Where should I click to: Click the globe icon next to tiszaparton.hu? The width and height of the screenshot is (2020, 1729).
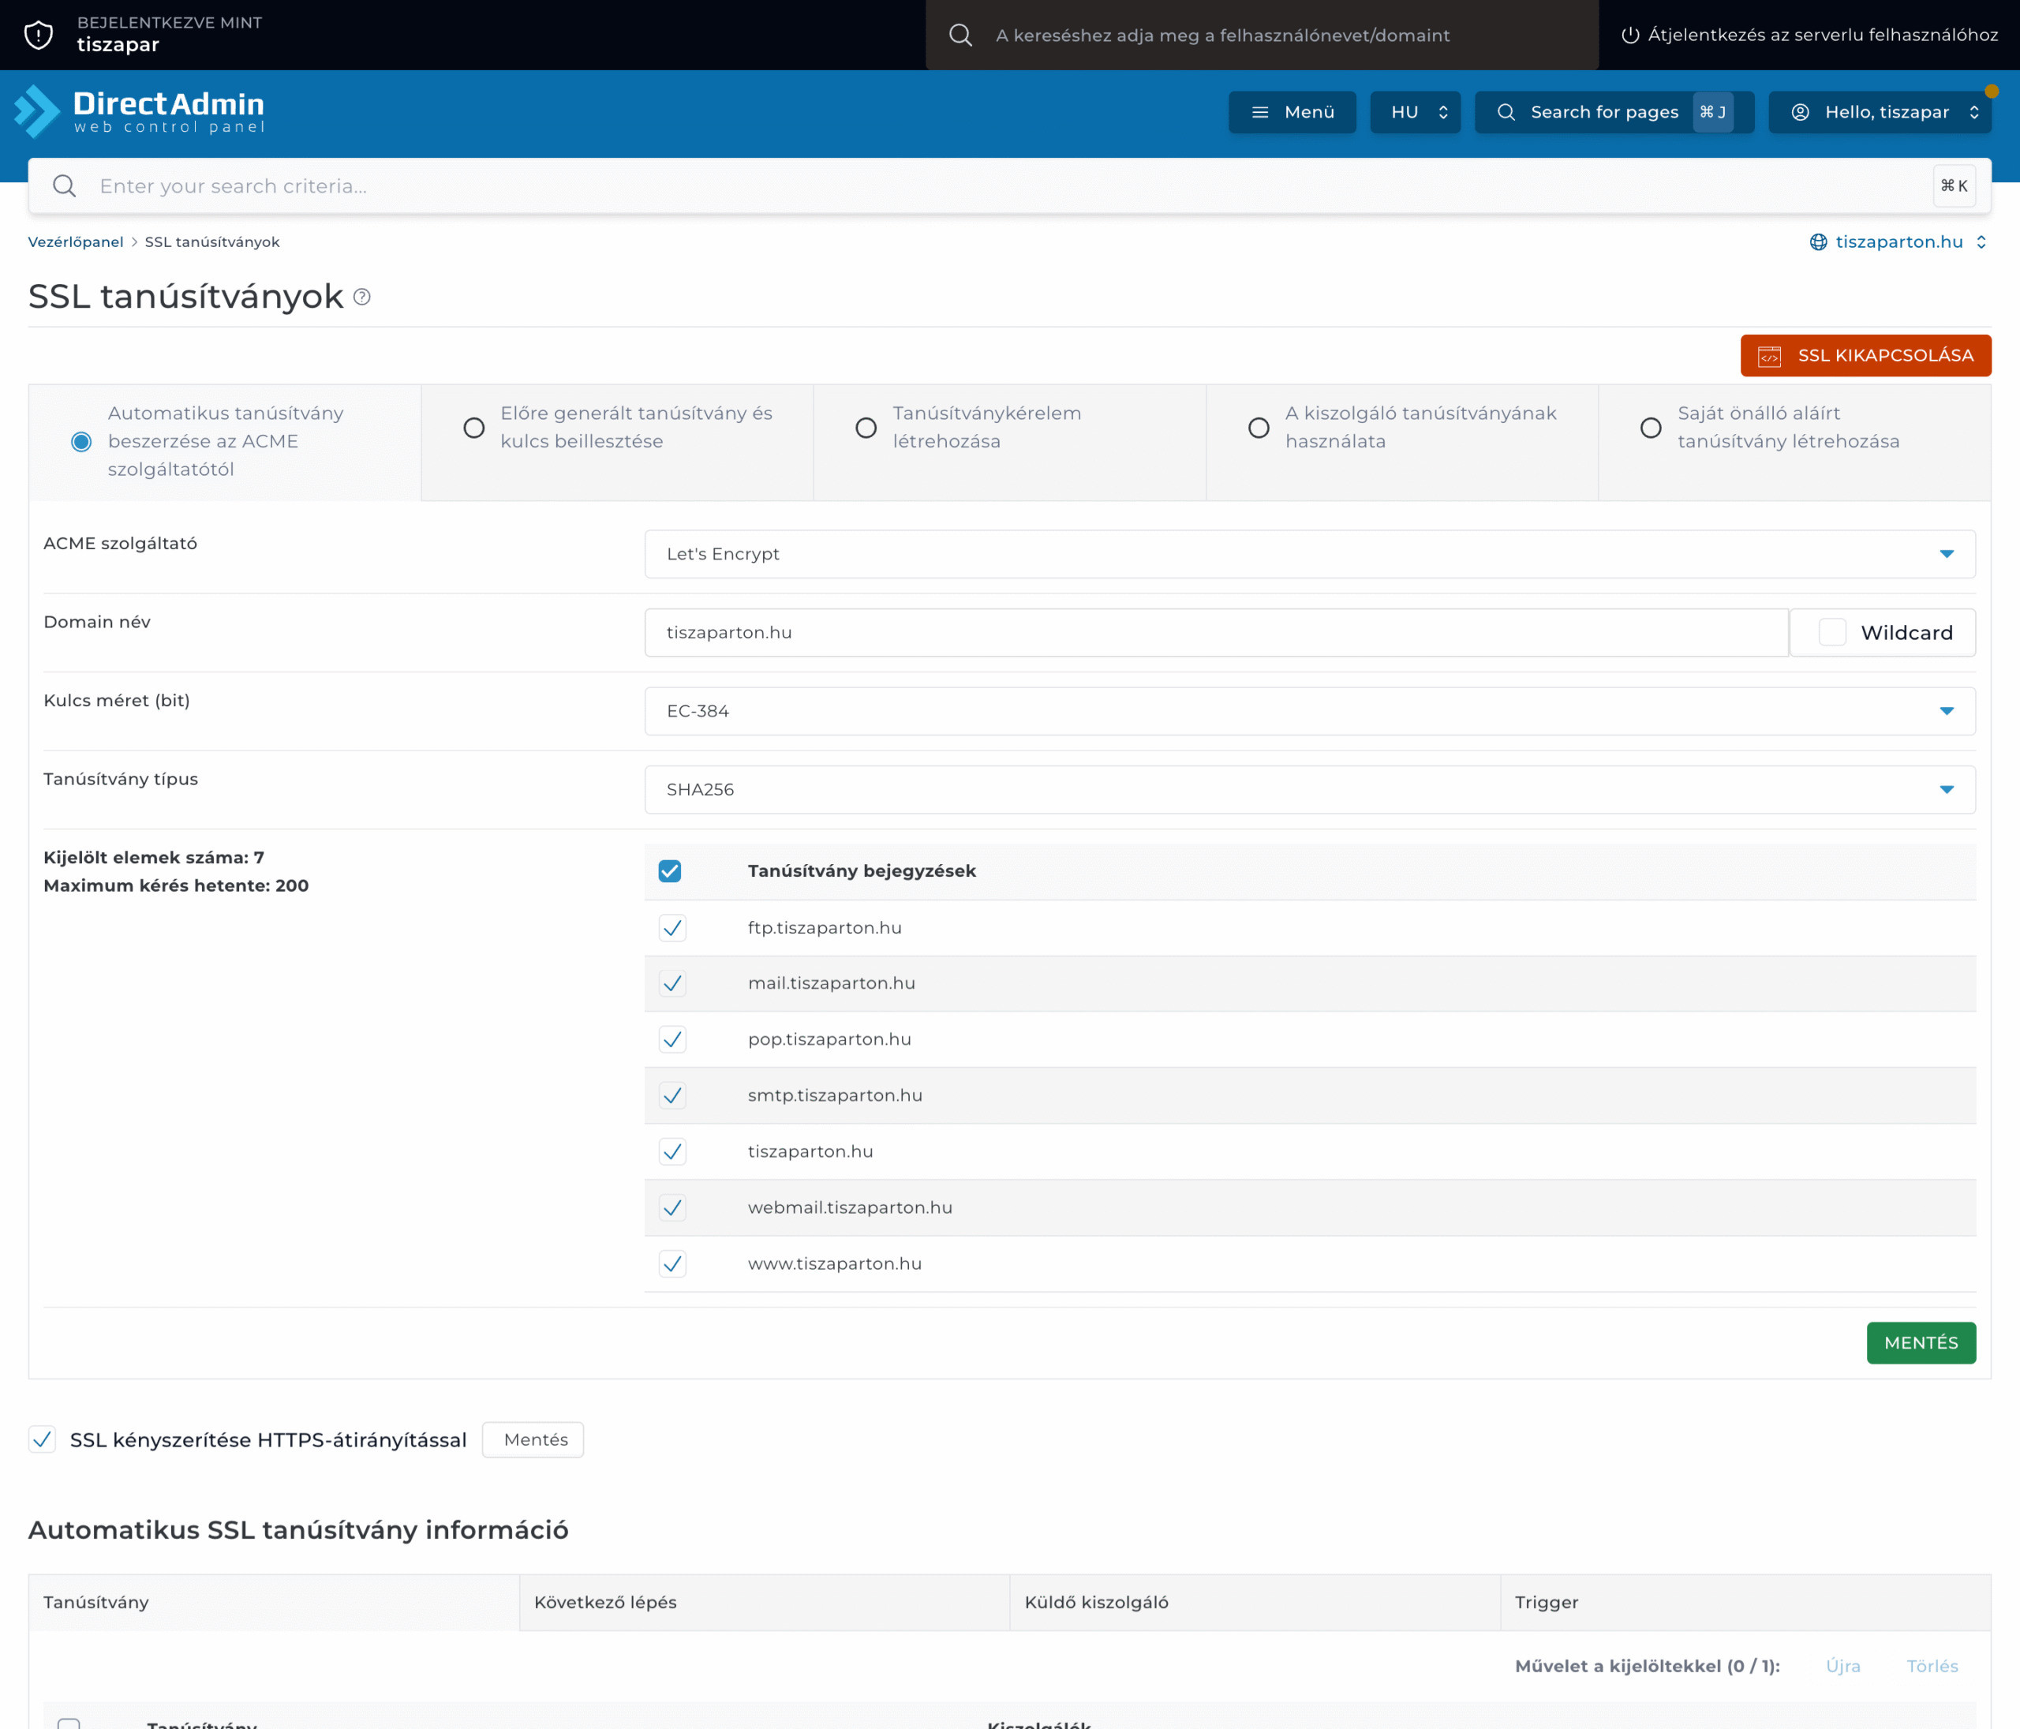tap(1818, 241)
